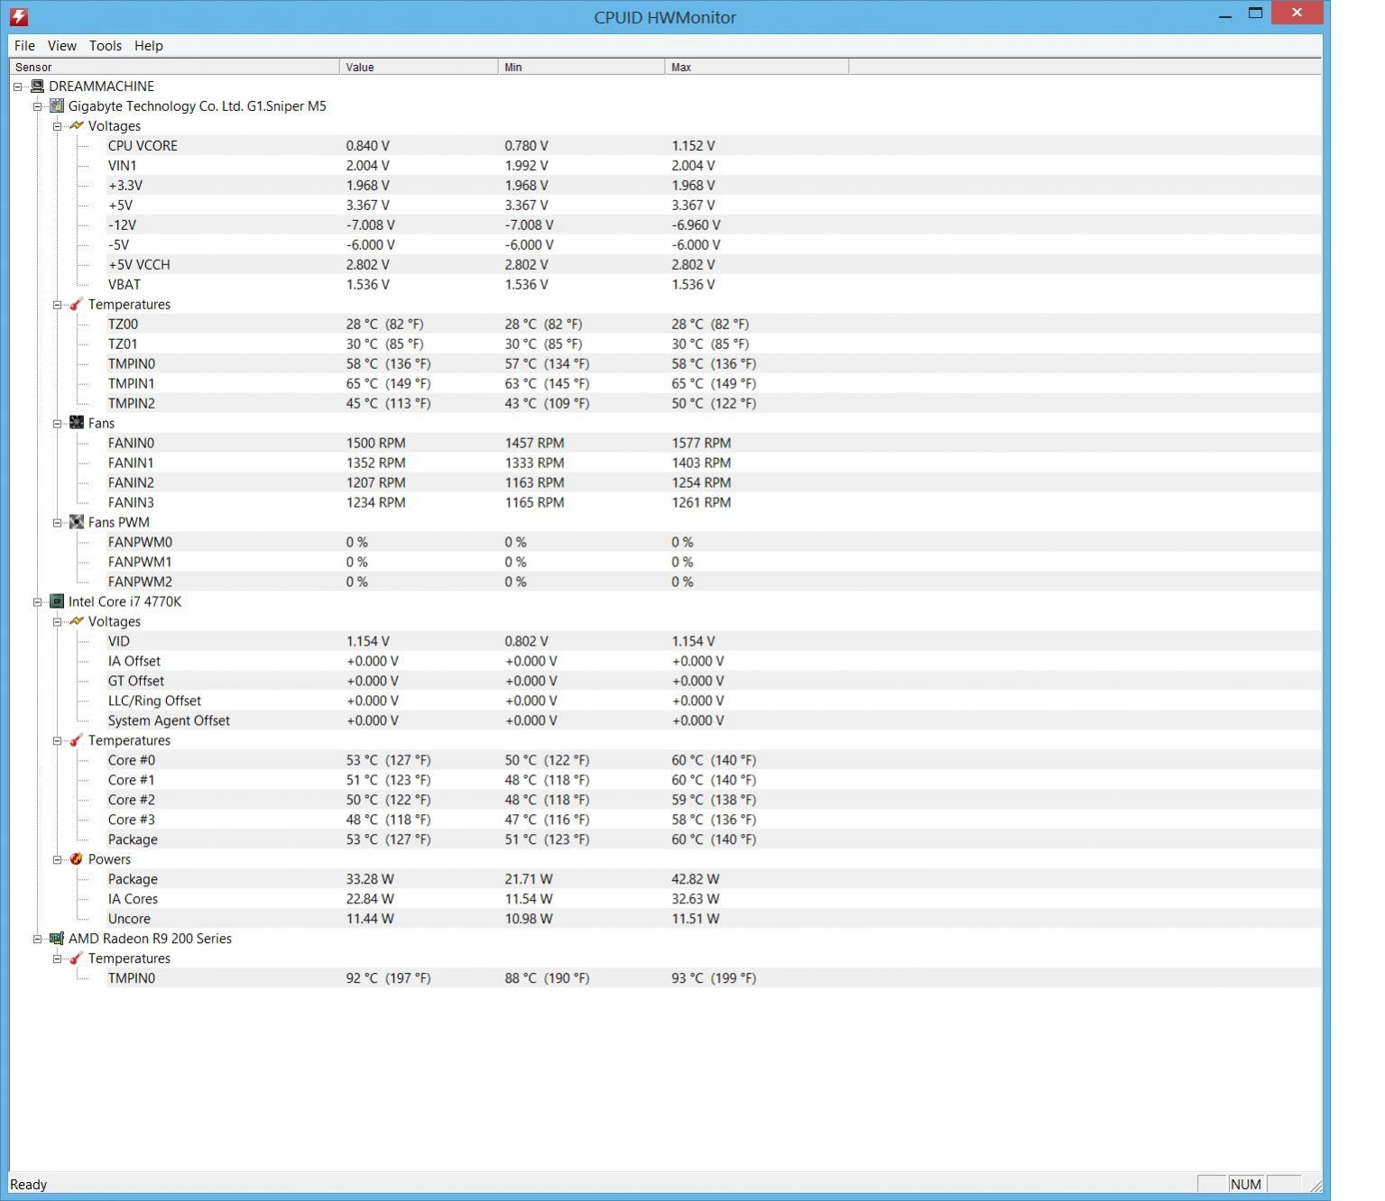The height and width of the screenshot is (1201, 1385).
Task: Select the FANIN0 fan row
Action: [x=713, y=443]
